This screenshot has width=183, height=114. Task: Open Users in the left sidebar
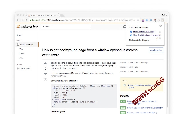[22, 54]
